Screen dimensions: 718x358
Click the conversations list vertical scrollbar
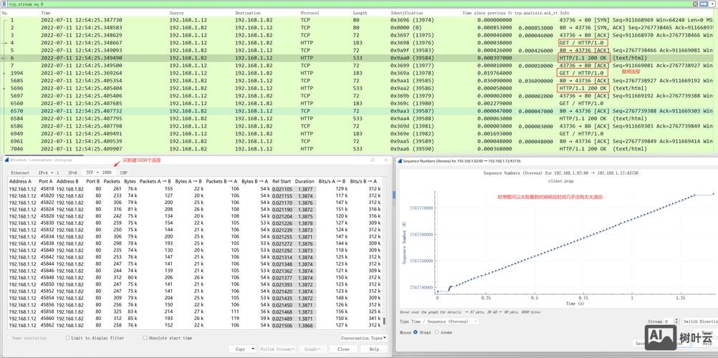click(x=385, y=251)
